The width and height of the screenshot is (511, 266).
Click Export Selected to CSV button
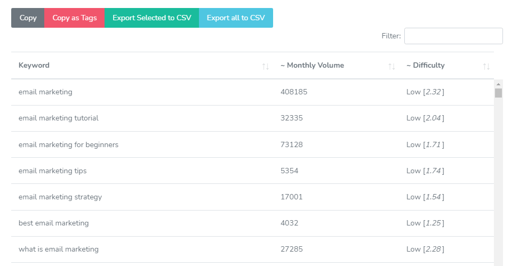(x=151, y=18)
